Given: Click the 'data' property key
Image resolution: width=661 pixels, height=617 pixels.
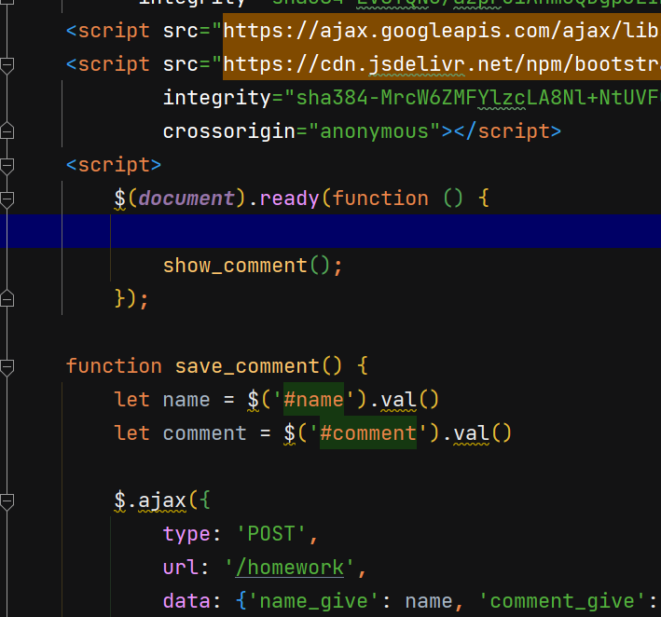Looking at the screenshot, I should [186, 601].
